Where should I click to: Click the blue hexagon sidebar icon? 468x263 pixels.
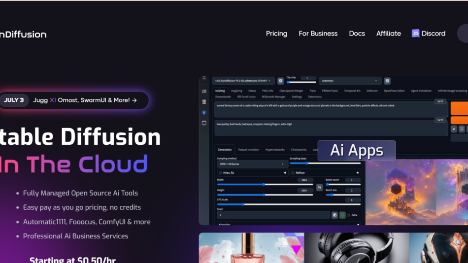[x=204, y=113]
